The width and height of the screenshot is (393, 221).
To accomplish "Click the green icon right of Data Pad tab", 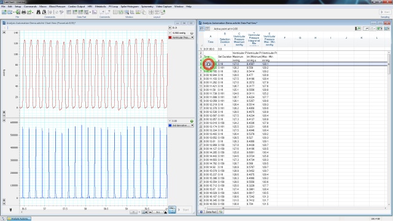I will 220,212.
